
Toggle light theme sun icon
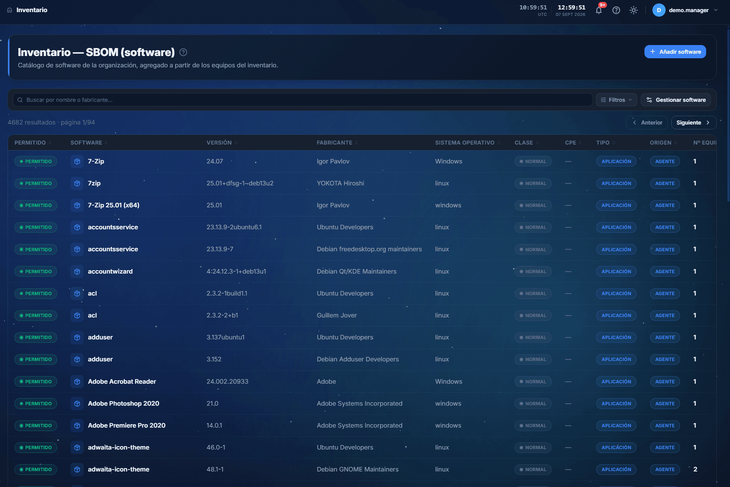point(633,10)
